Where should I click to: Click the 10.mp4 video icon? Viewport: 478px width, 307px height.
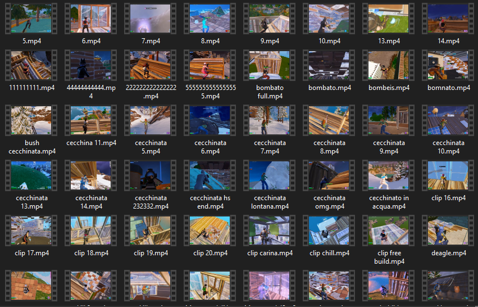(329, 19)
